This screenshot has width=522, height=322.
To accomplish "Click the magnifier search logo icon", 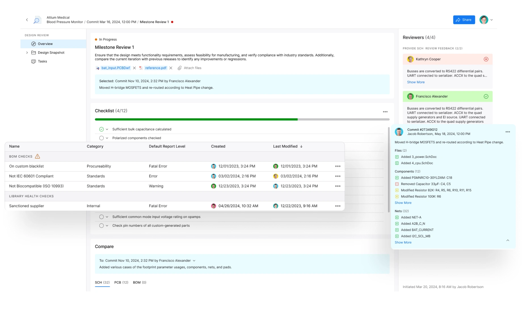I will (37, 20).
